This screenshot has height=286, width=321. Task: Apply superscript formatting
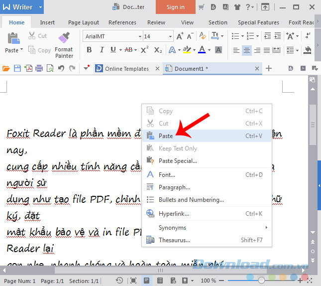[144, 50]
